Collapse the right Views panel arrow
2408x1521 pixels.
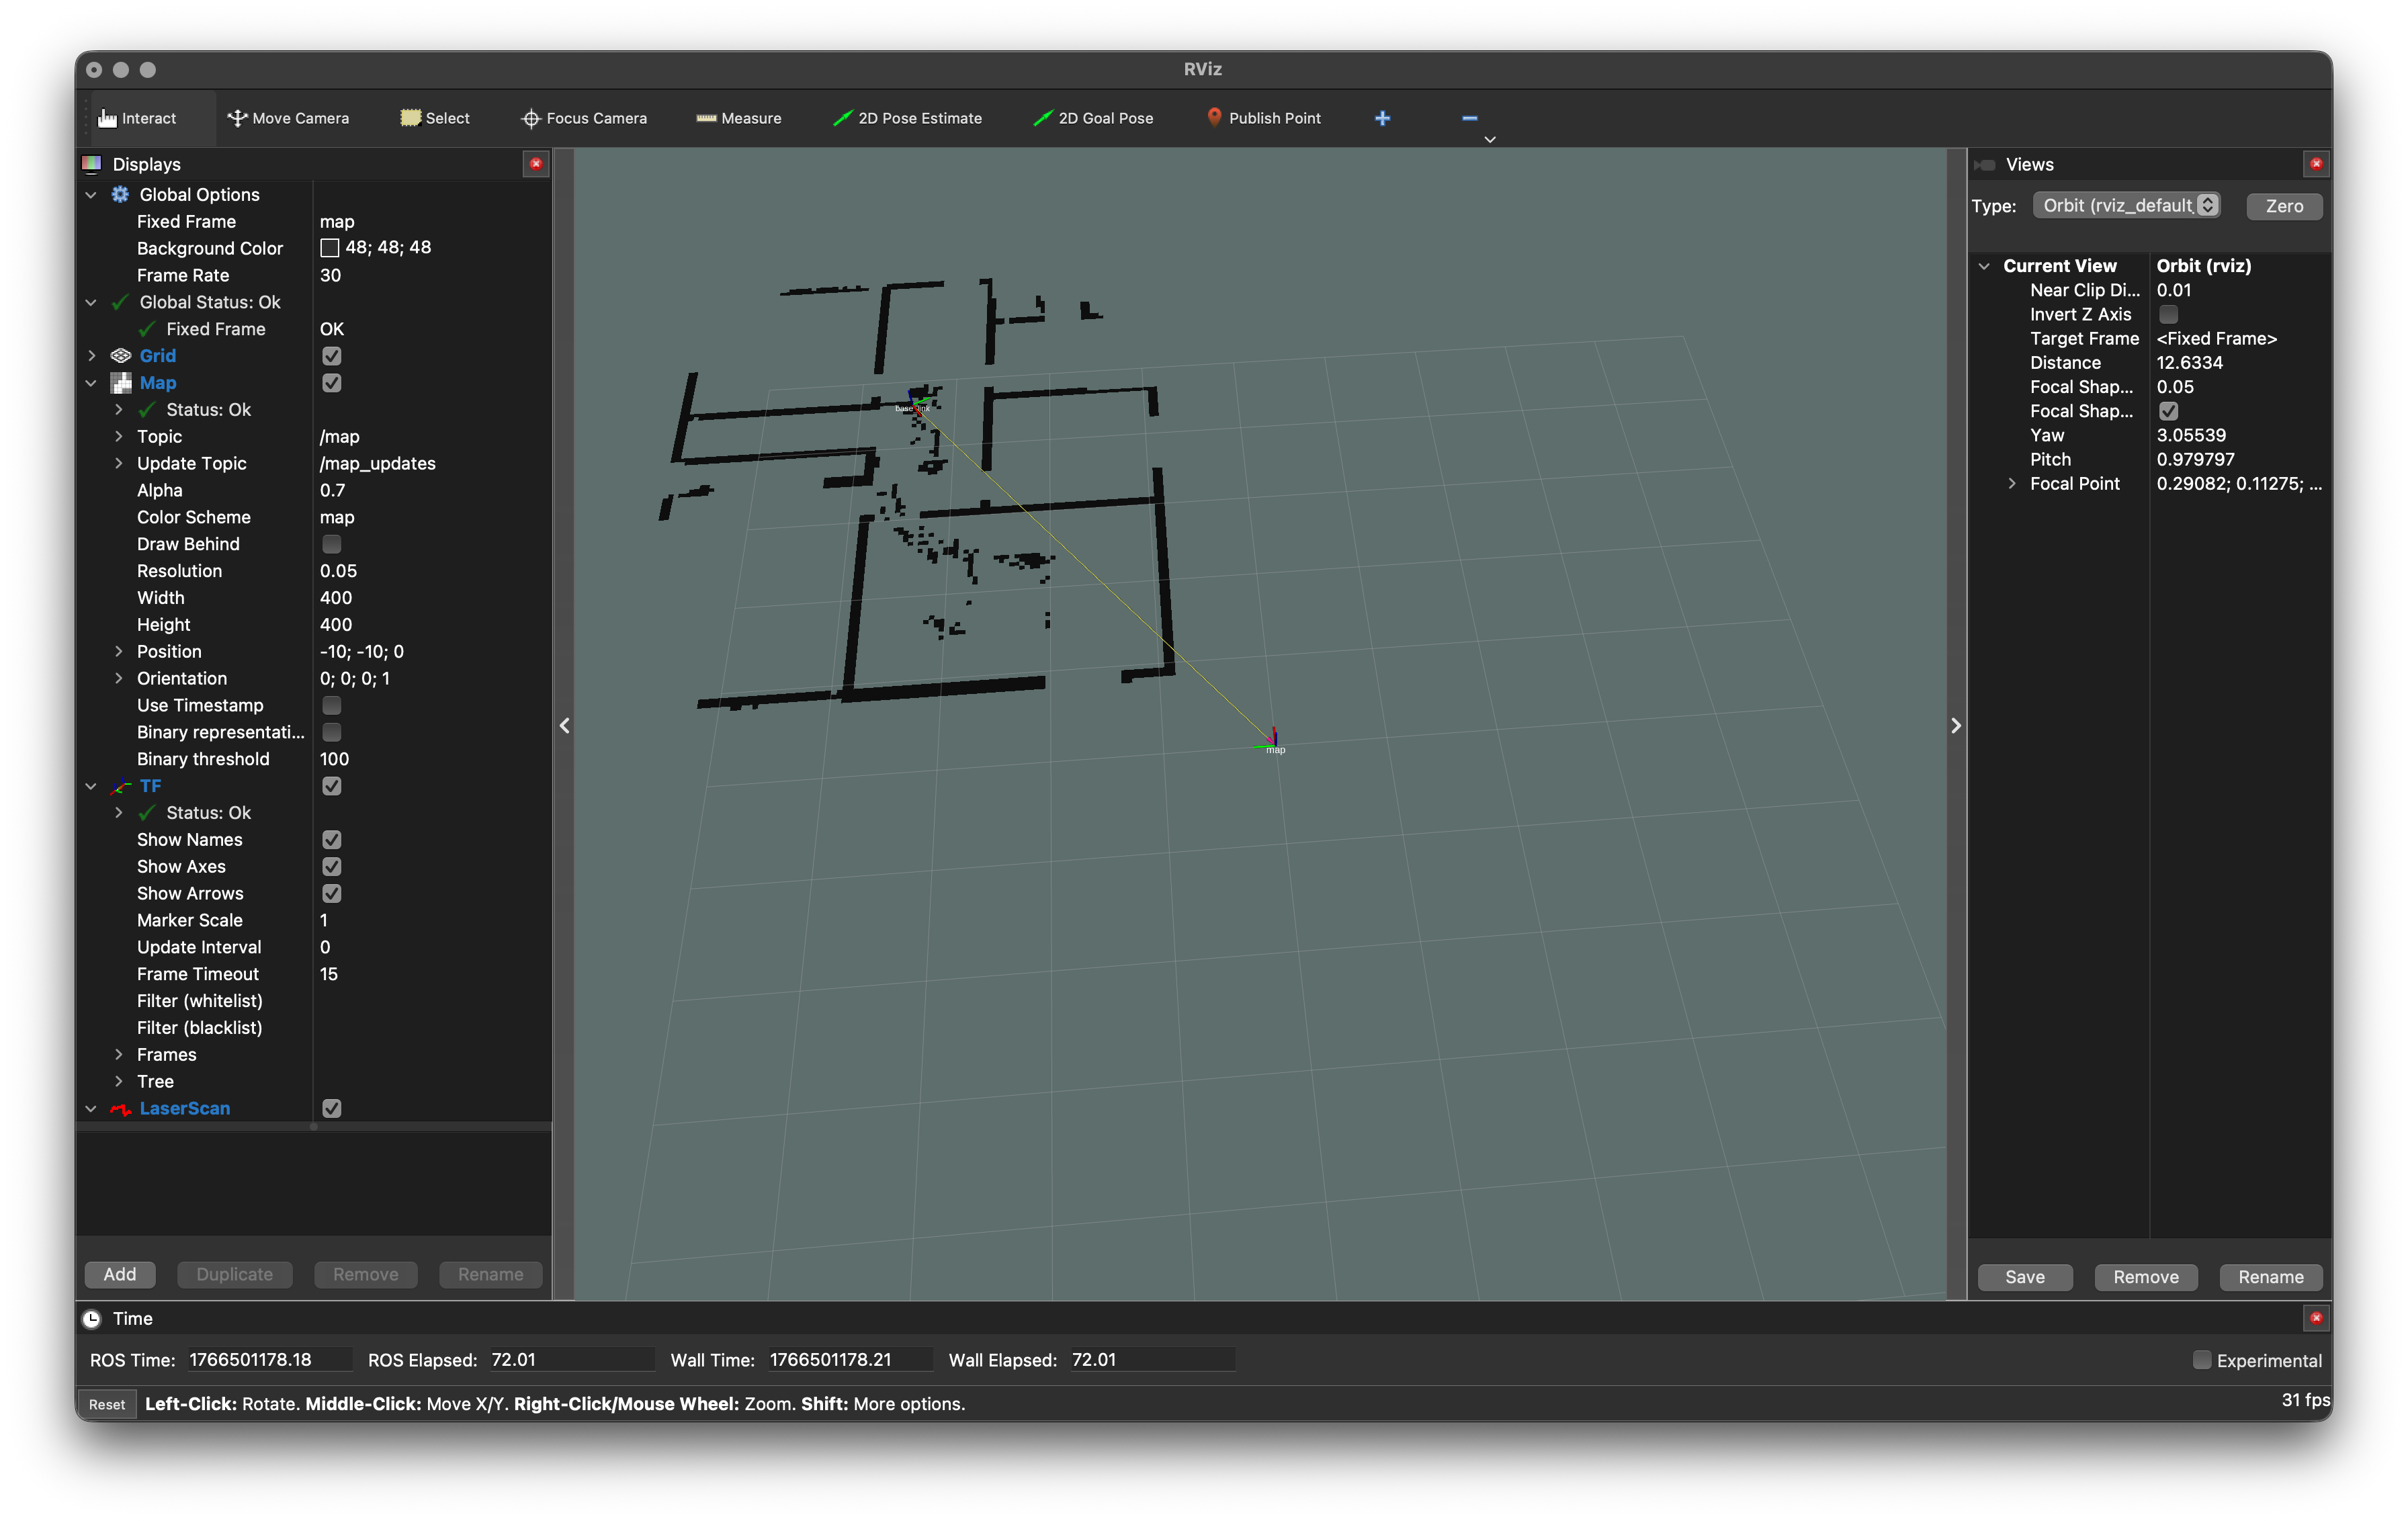click(x=1957, y=725)
